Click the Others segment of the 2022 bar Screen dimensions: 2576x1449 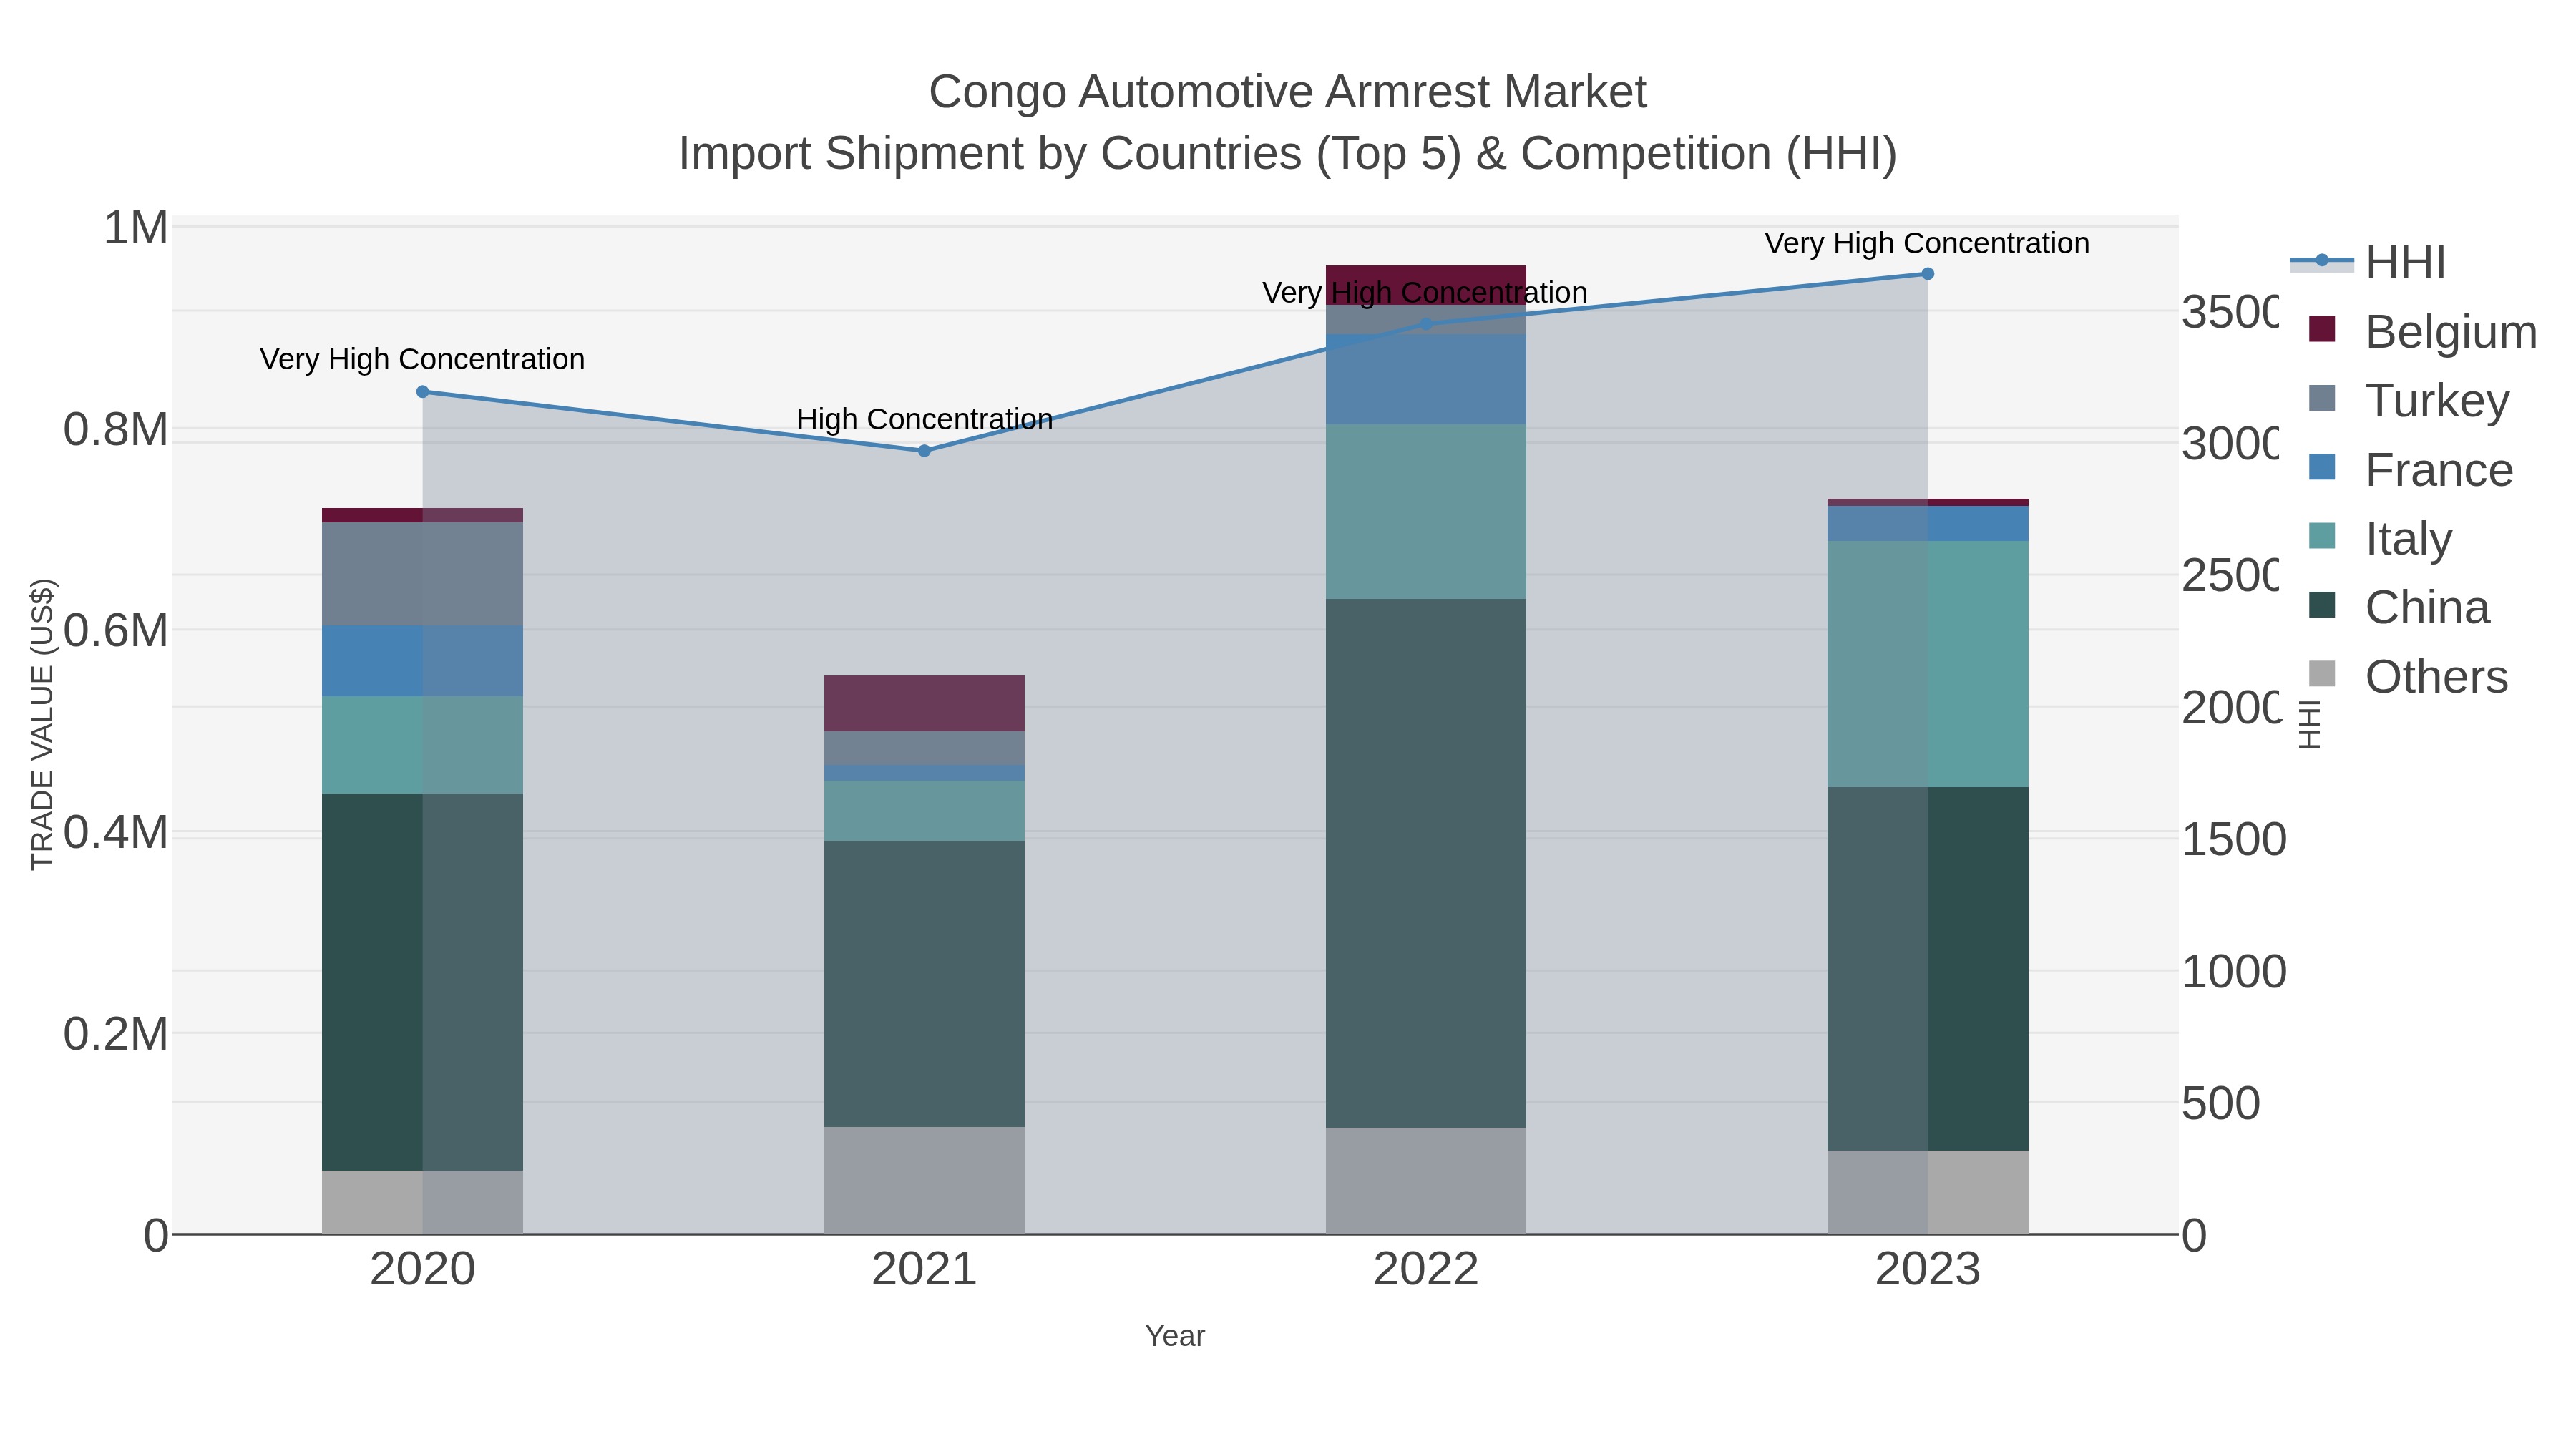1426,1181
